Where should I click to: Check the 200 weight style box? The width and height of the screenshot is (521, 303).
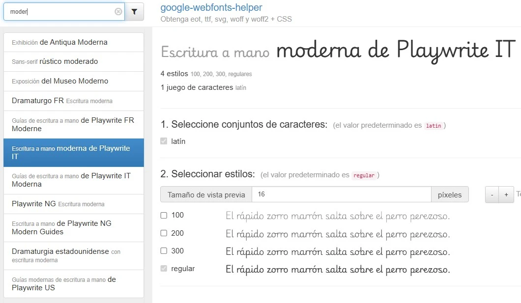[x=164, y=233]
